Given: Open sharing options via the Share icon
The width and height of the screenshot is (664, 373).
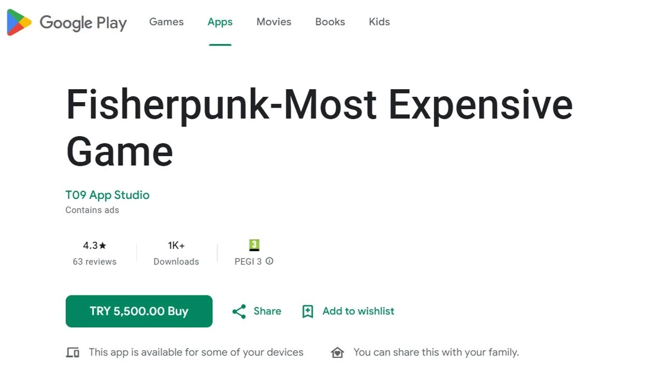Looking at the screenshot, I should point(239,311).
